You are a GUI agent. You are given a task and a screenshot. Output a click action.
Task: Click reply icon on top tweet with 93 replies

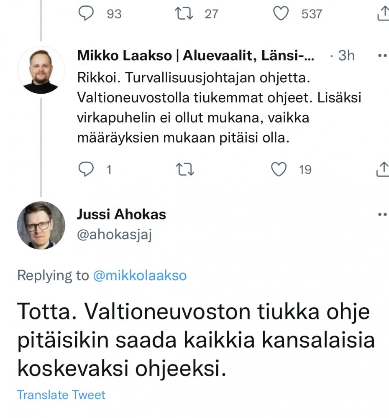coord(86,14)
